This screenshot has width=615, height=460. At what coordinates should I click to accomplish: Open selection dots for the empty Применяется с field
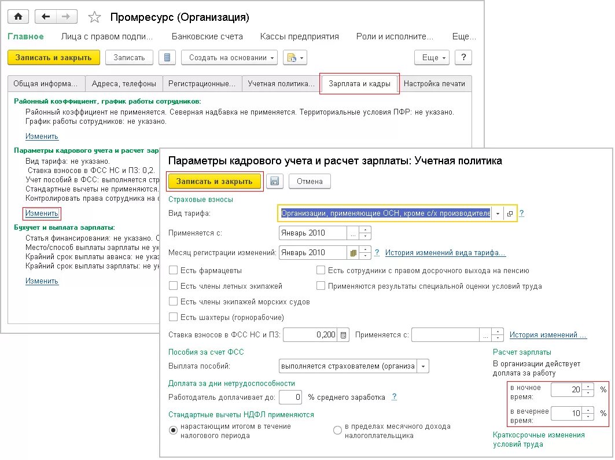(x=485, y=335)
